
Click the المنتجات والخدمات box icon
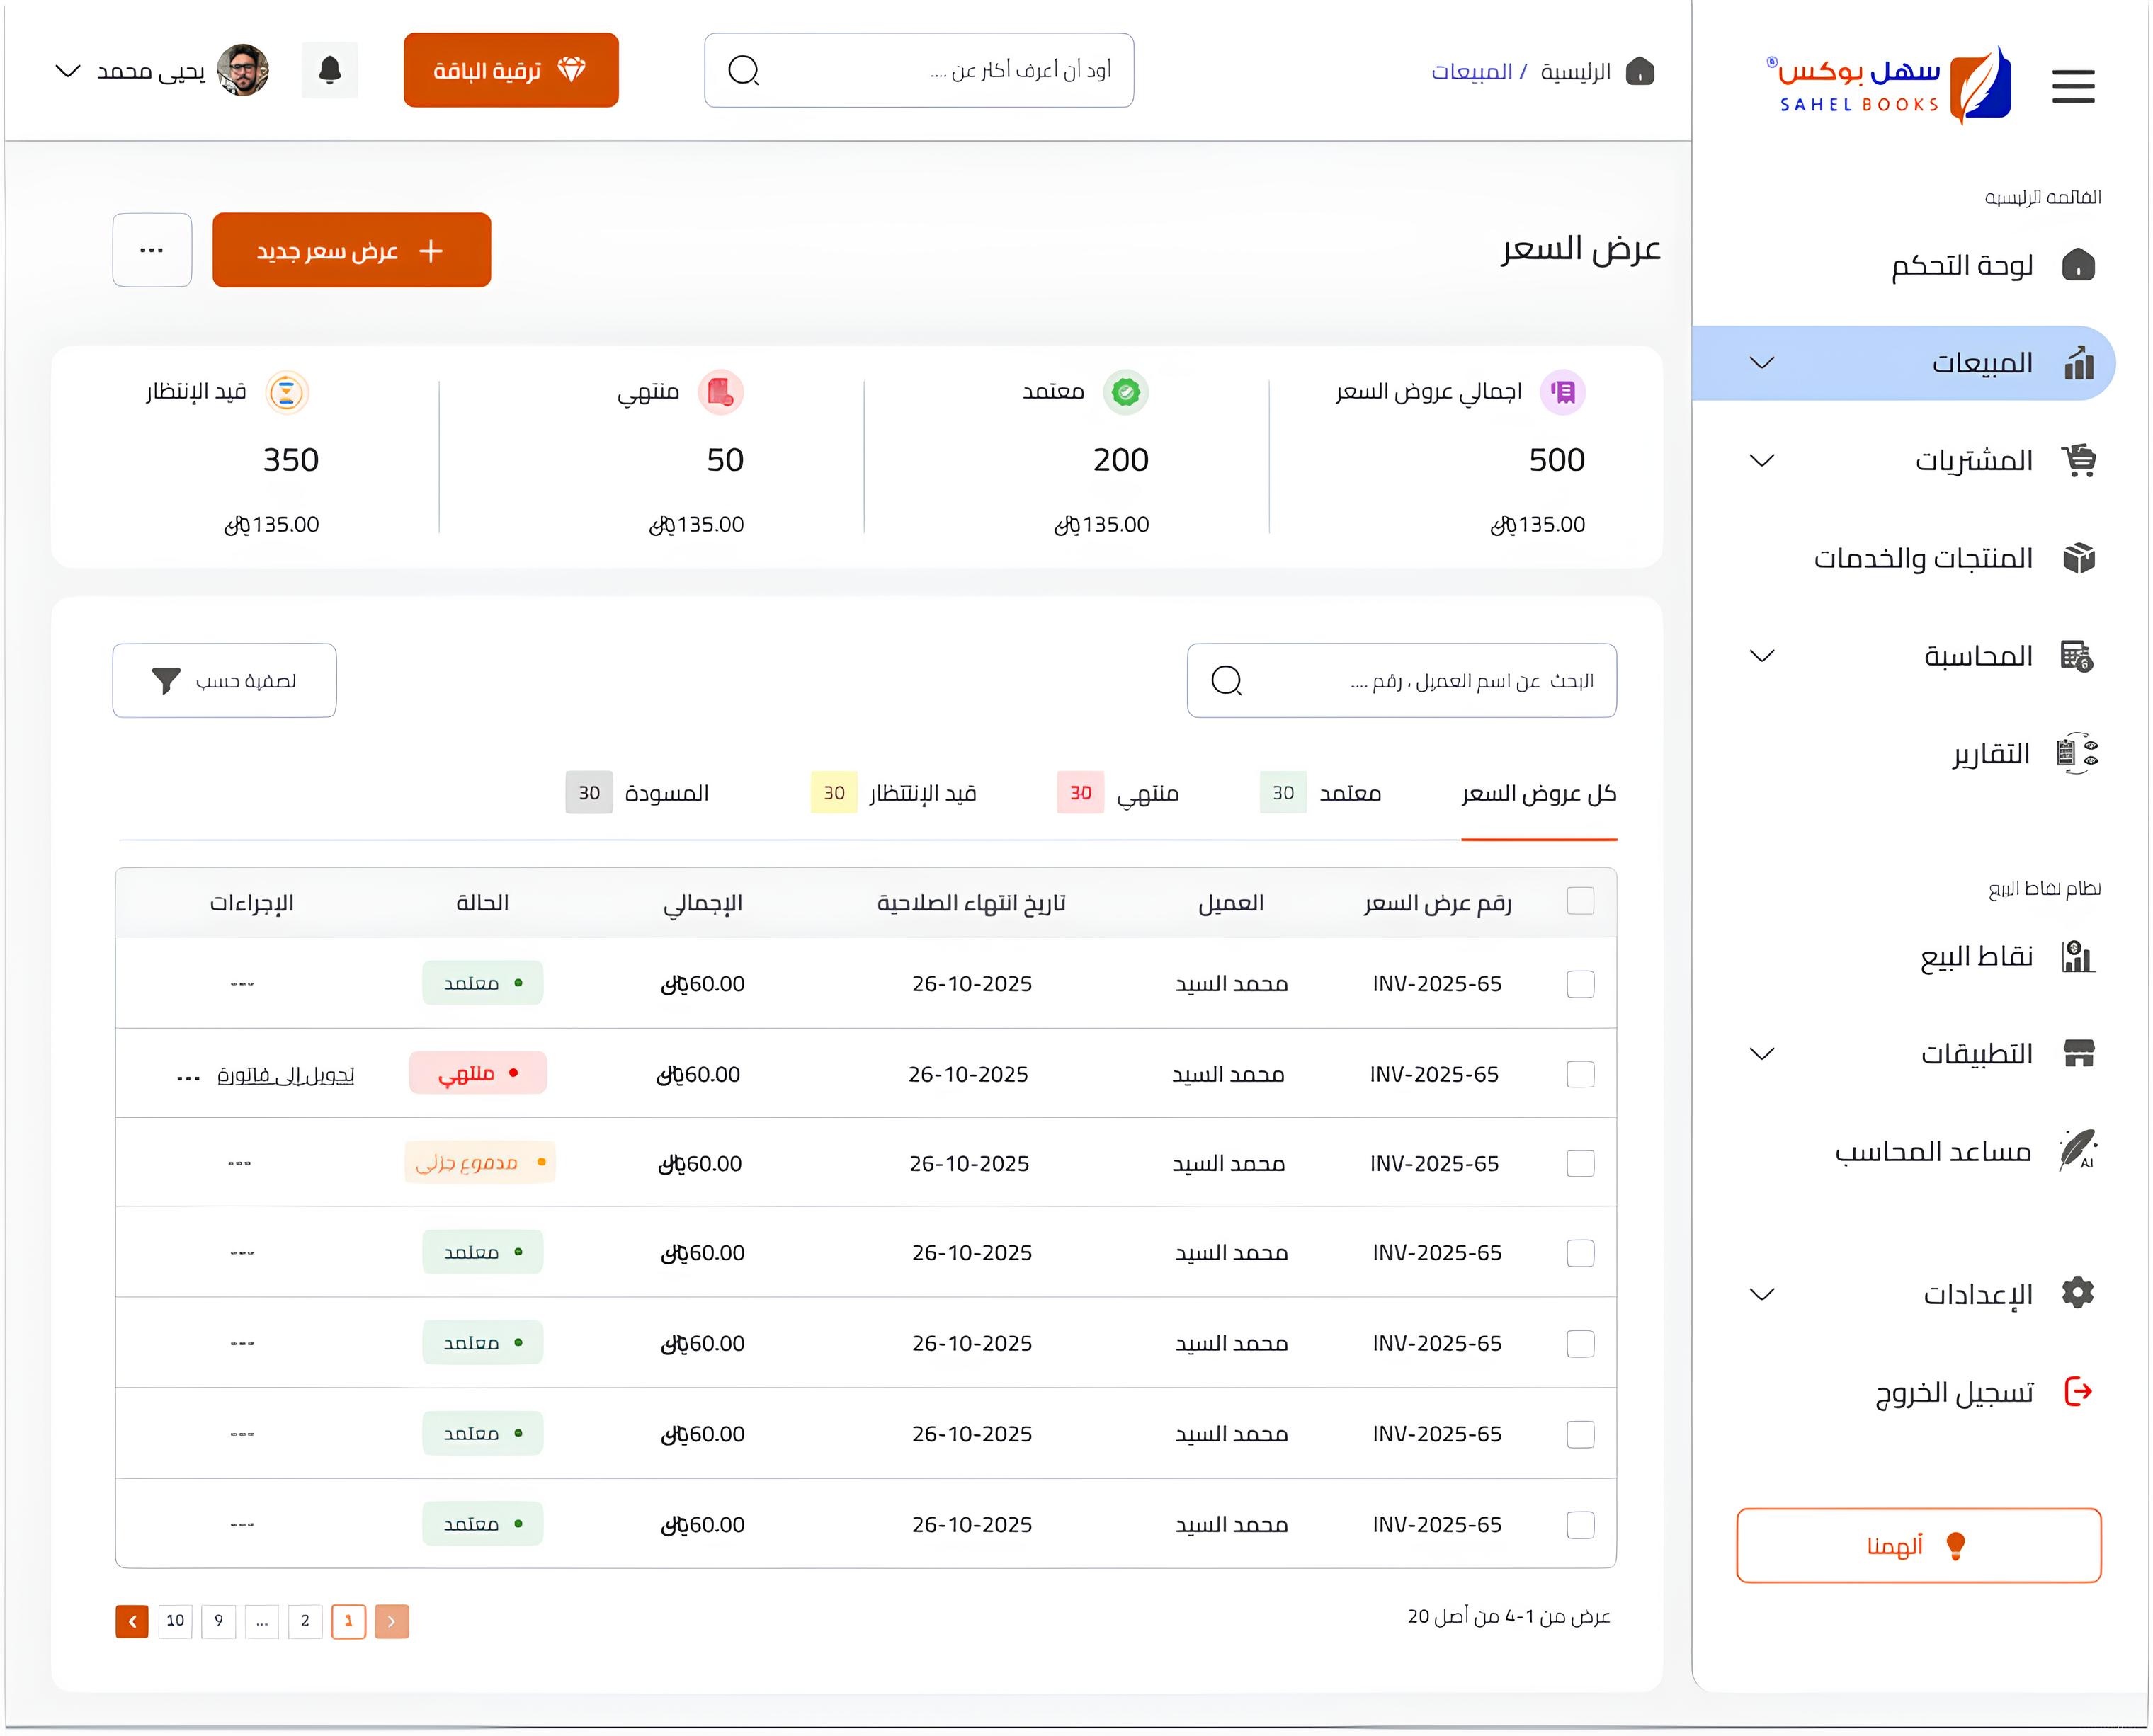(x=2078, y=557)
